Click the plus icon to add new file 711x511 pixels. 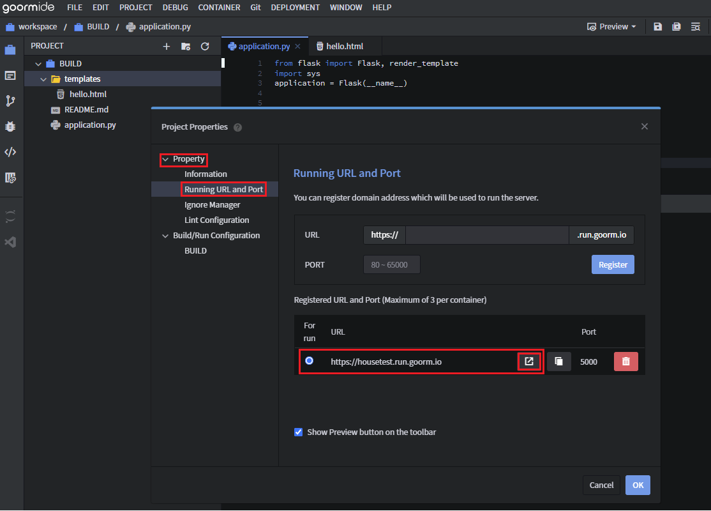pos(167,46)
